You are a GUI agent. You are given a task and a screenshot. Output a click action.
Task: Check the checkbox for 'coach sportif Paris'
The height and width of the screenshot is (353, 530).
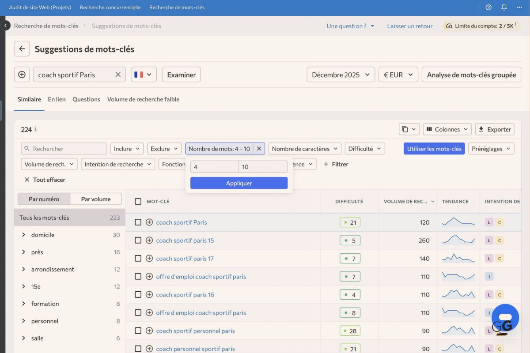point(138,222)
